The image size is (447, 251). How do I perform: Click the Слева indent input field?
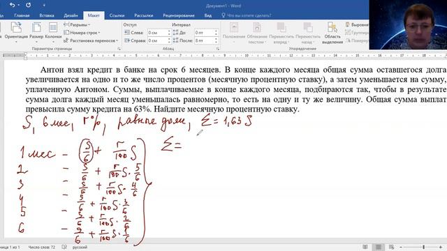click(x=157, y=33)
